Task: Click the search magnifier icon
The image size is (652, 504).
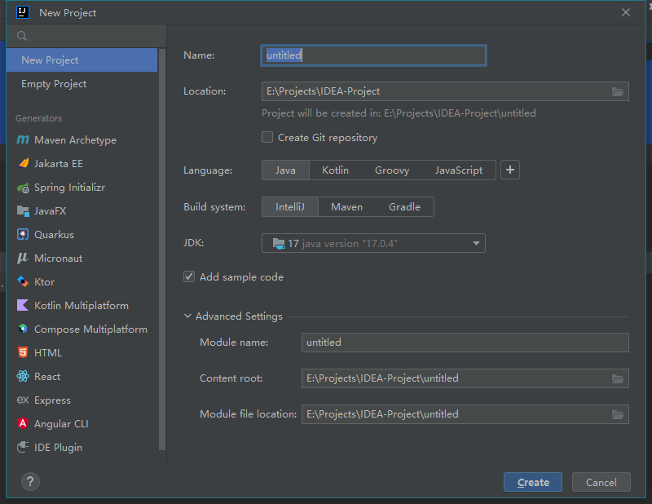Action: (x=22, y=36)
